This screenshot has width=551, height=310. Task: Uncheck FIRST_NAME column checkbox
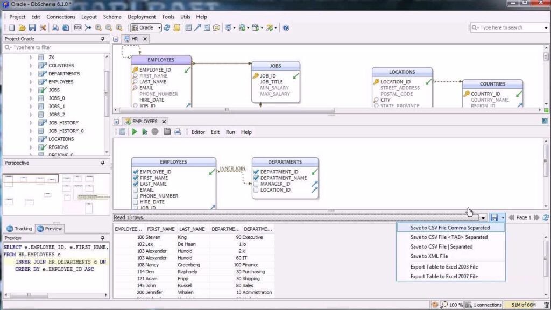pyautogui.click(x=135, y=178)
